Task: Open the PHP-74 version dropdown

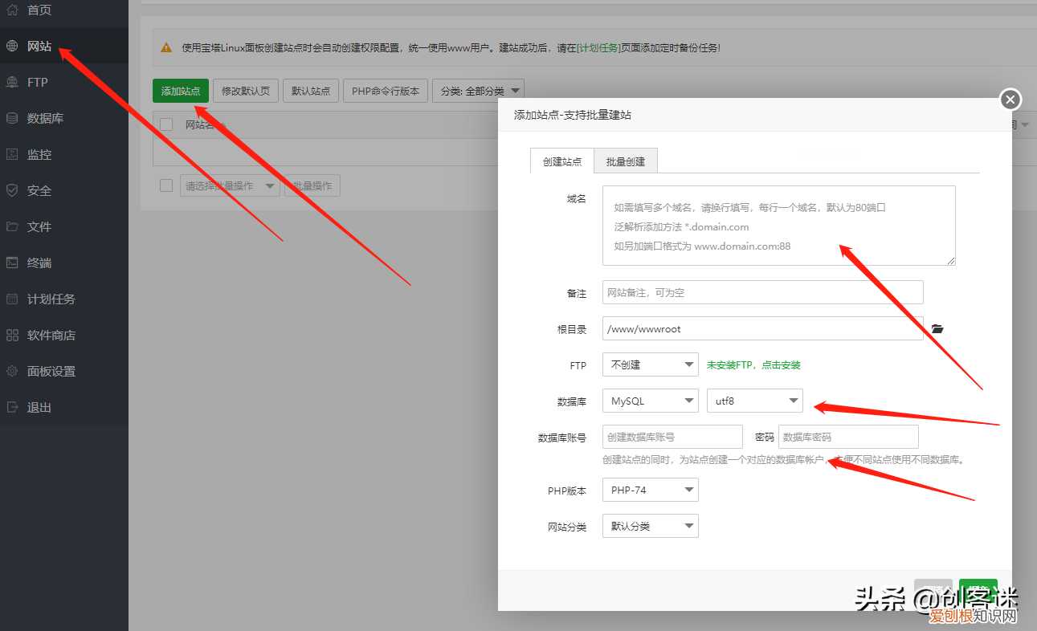Action: (649, 490)
